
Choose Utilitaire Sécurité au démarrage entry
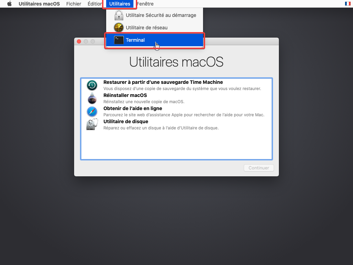pos(155,15)
